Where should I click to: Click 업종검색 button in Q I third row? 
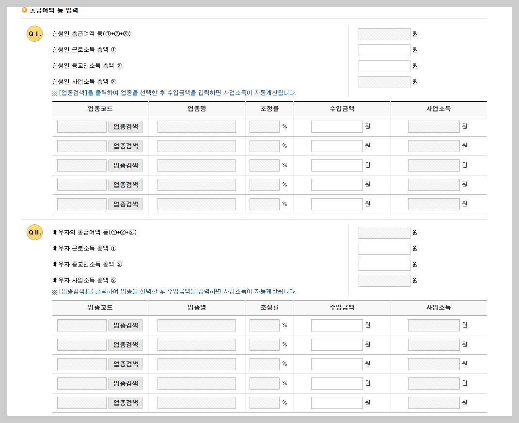pos(126,166)
